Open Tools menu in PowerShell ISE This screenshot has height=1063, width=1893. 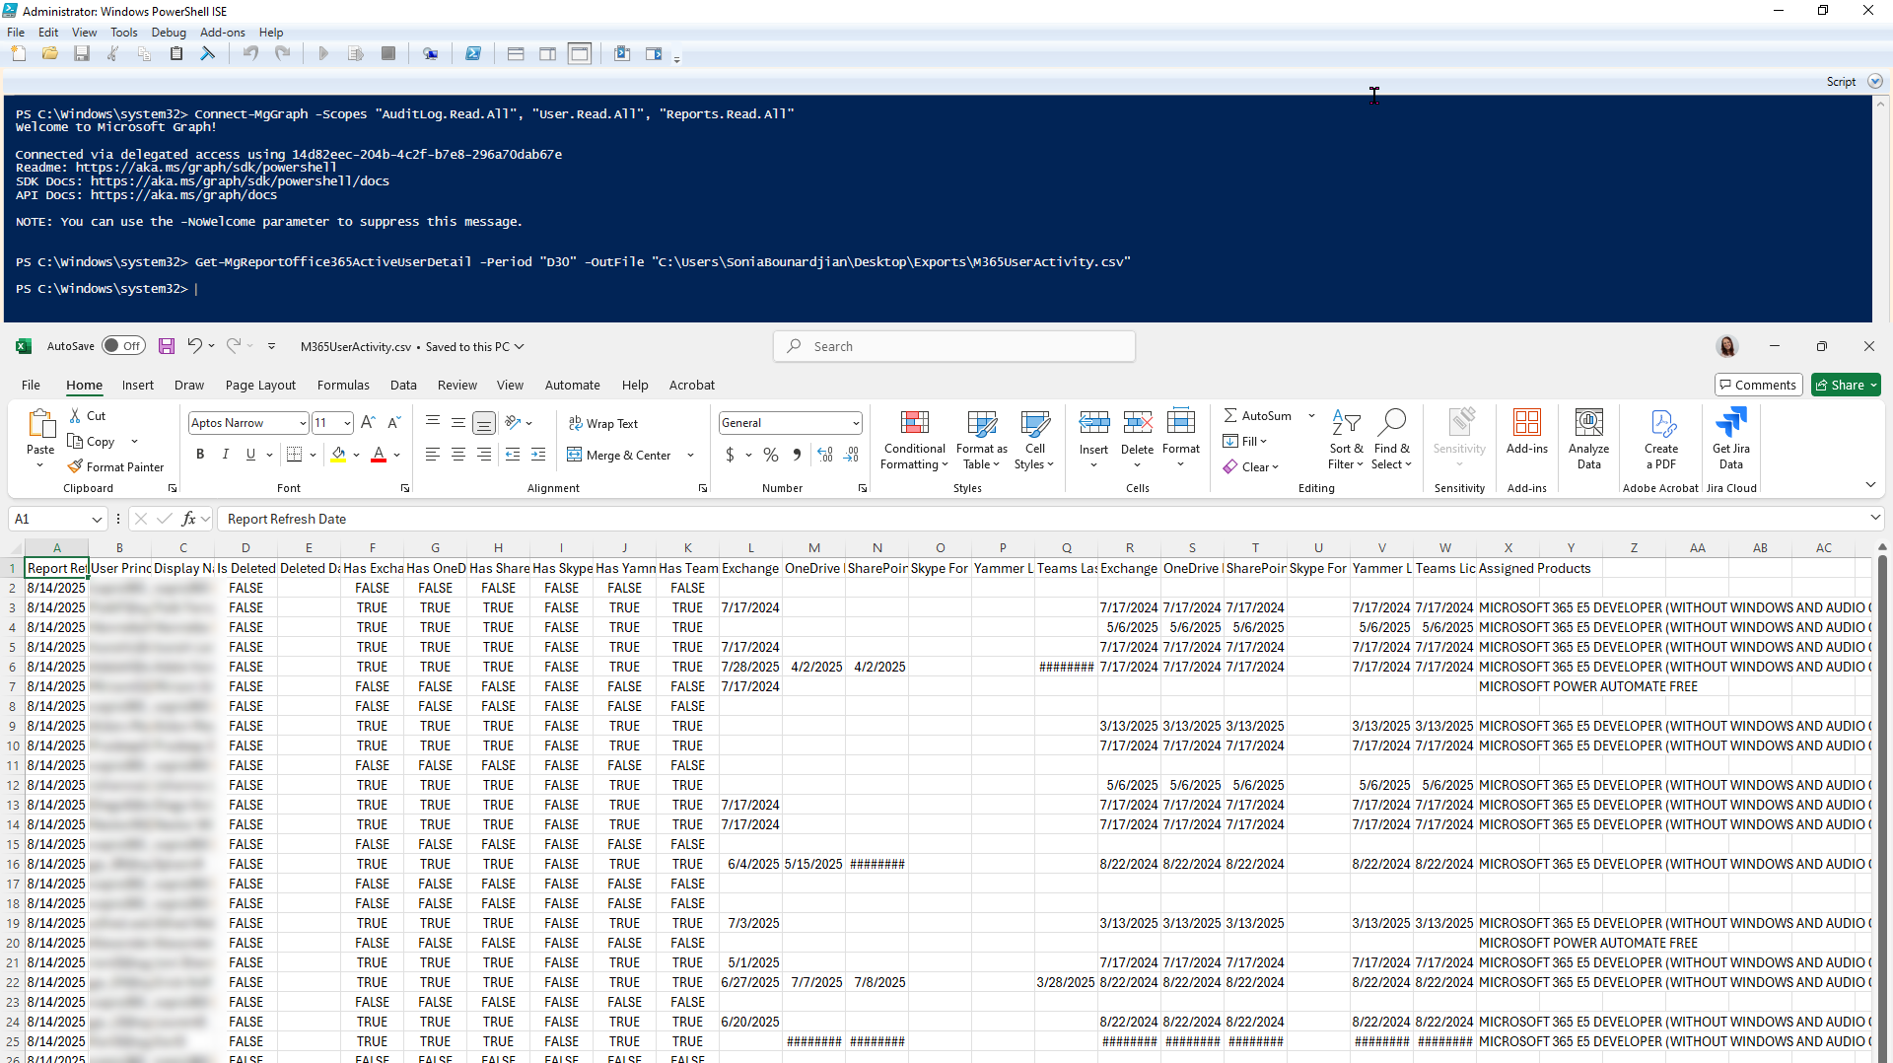tap(124, 33)
